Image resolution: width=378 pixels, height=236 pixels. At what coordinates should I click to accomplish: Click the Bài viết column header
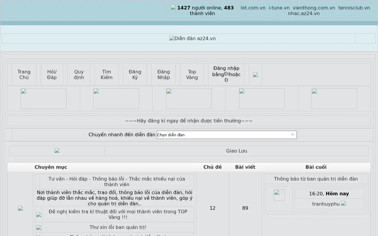point(245,167)
